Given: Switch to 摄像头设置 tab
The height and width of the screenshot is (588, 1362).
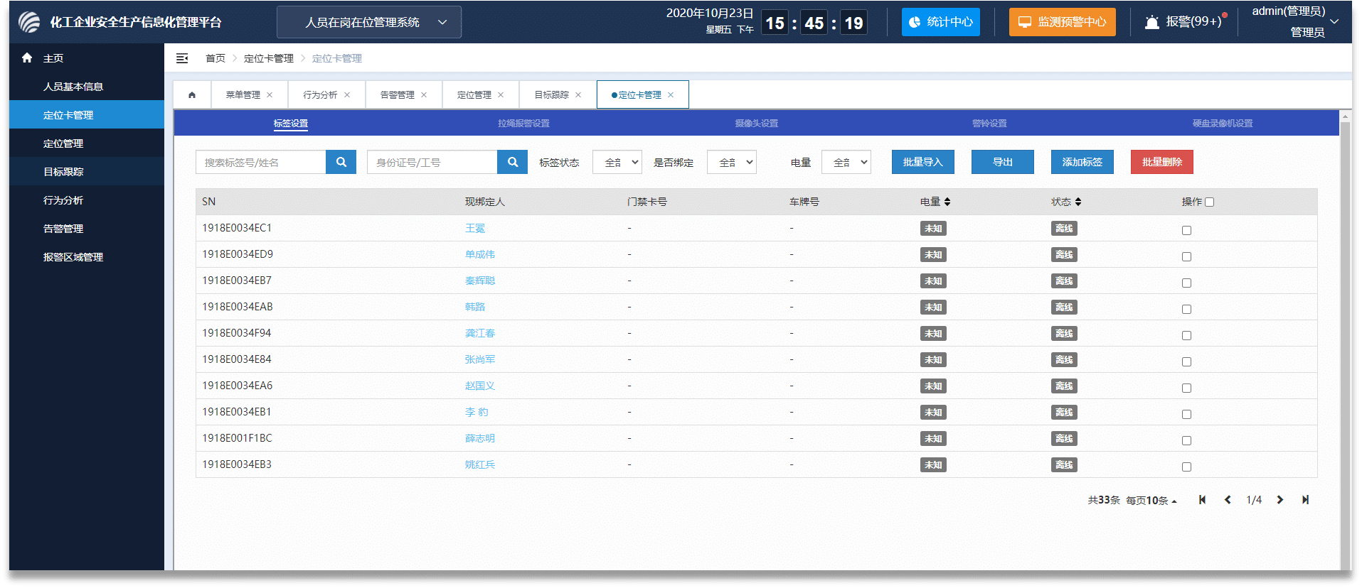Looking at the screenshot, I should 757,124.
